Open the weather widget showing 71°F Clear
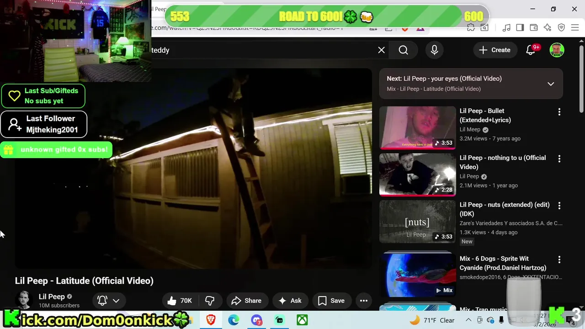 point(432,320)
